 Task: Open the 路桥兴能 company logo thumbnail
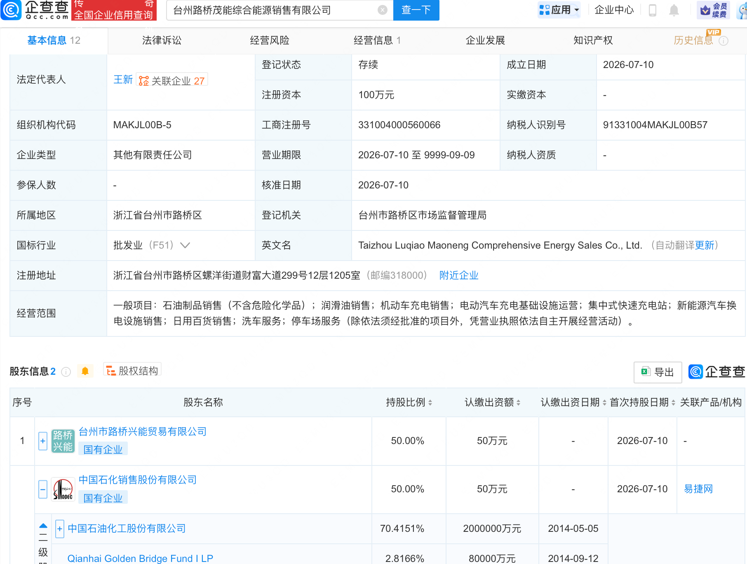[63, 441]
